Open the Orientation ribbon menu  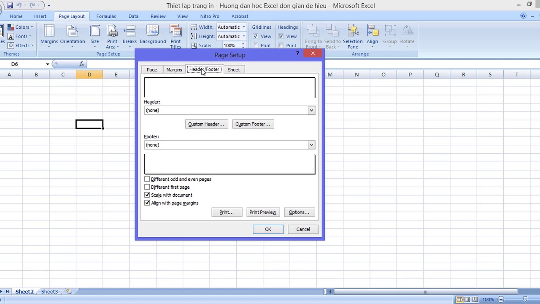coord(73,35)
